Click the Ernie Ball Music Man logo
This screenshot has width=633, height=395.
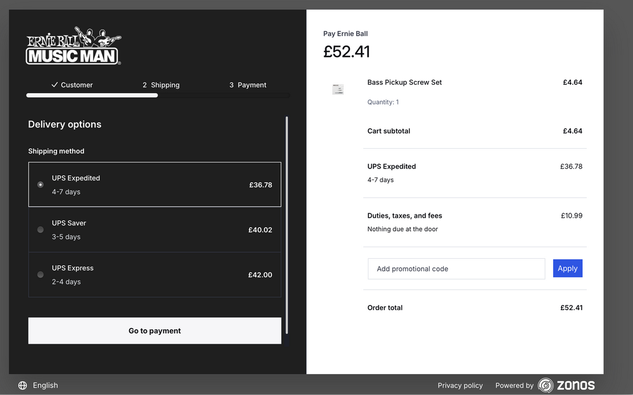[x=73, y=46]
